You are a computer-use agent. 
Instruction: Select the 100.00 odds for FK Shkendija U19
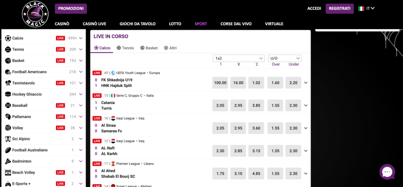pos(220,83)
